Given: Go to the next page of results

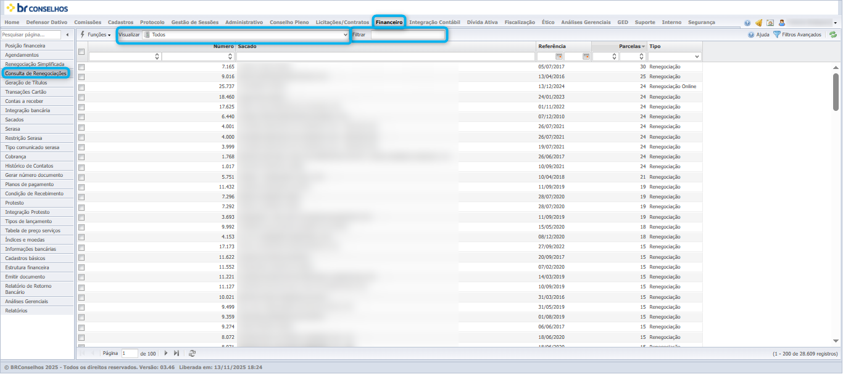Looking at the screenshot, I should coord(165,353).
